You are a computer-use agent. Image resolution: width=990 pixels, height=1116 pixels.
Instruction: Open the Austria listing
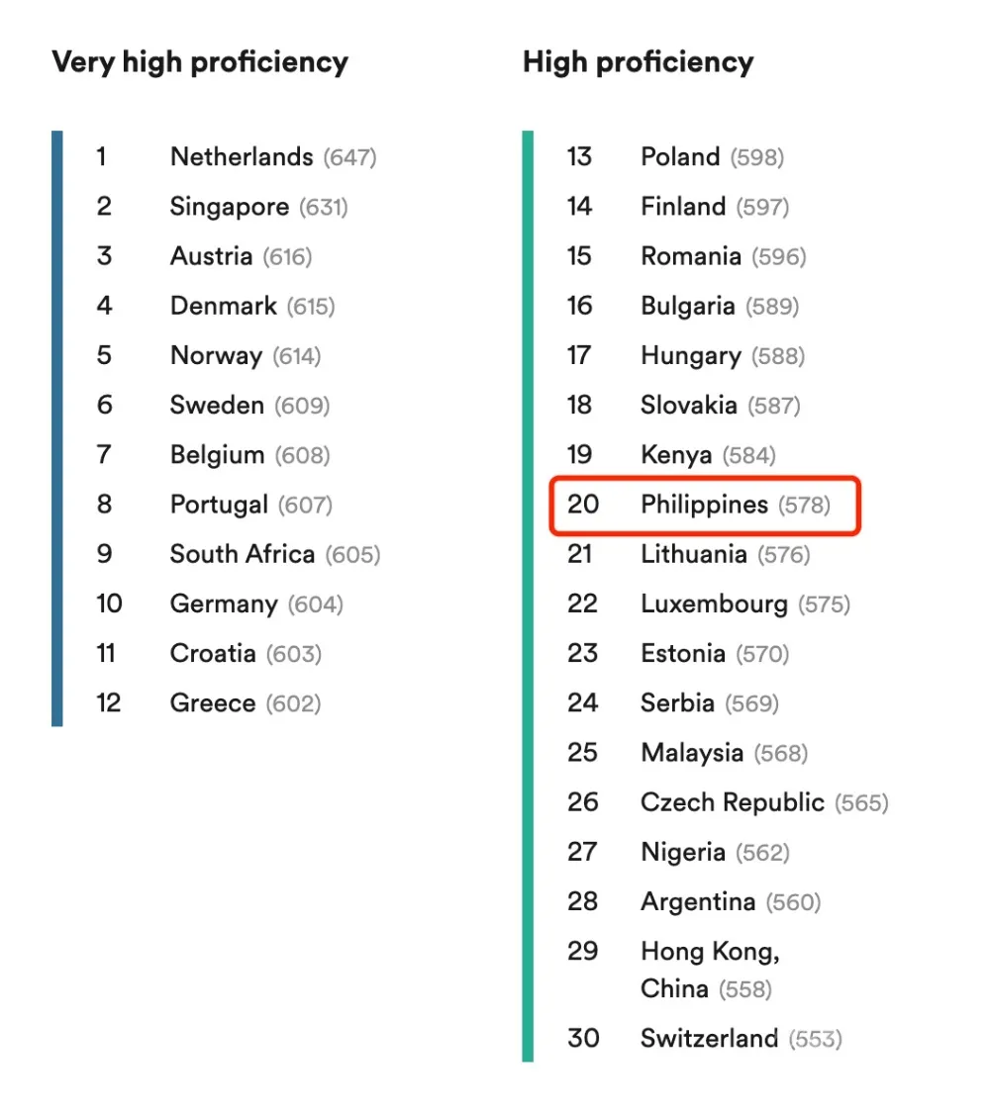point(204,256)
